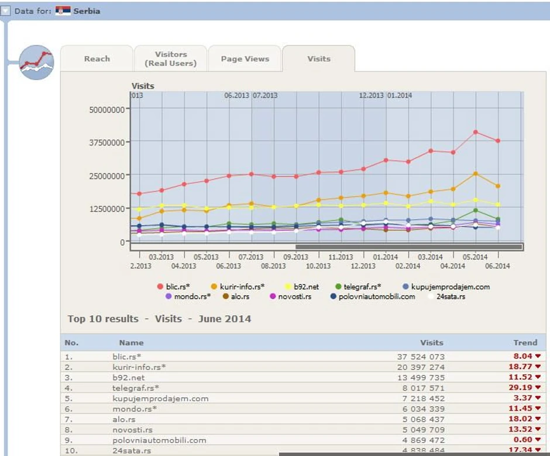
Task: Select the Visits tab
Action: 319,59
